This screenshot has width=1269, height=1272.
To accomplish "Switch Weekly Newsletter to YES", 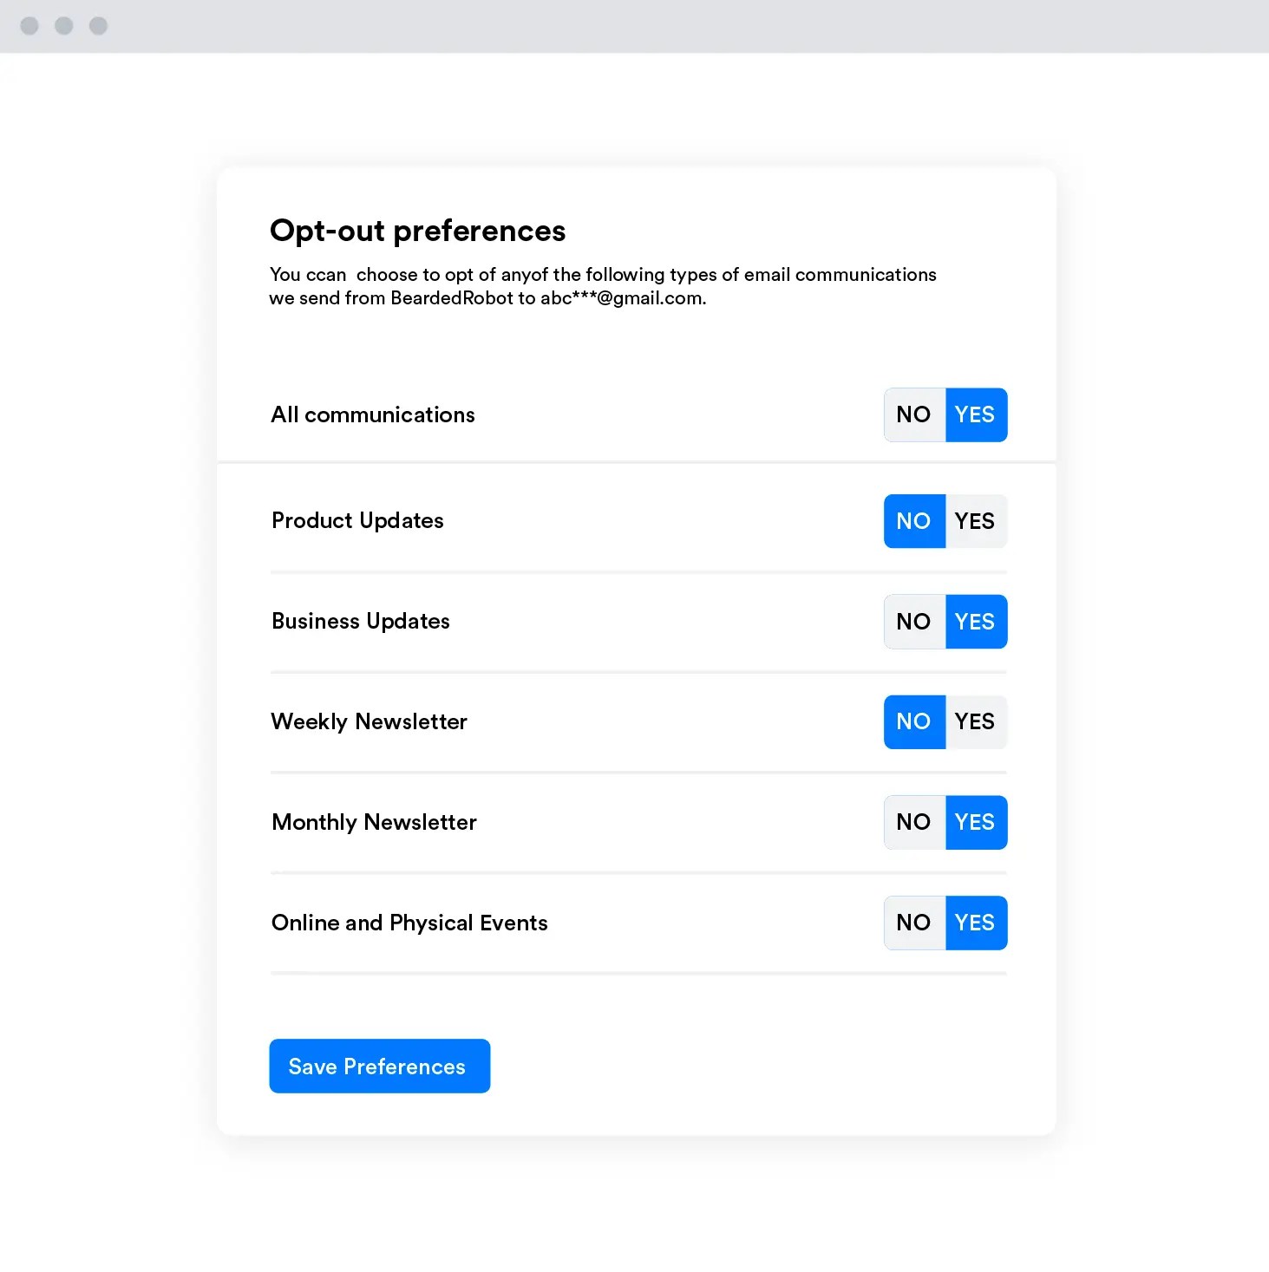I will click(x=976, y=721).
